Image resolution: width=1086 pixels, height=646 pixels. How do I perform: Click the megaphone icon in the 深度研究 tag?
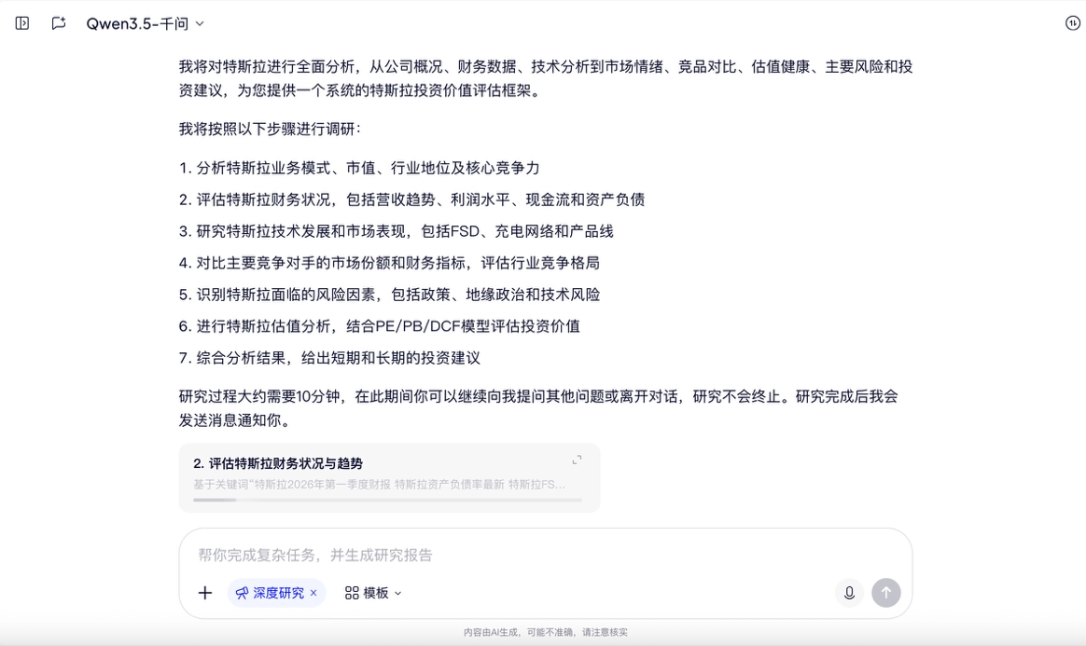(x=241, y=593)
